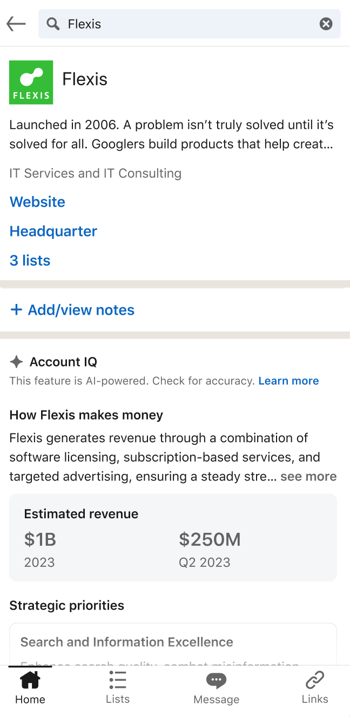This screenshot has width=350, height=717.
Task: Tap the Account IQ sparkle icon
Action: click(x=17, y=362)
